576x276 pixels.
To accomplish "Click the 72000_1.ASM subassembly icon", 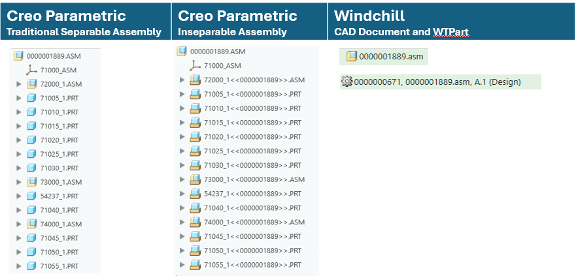I will pyautogui.click(x=31, y=84).
